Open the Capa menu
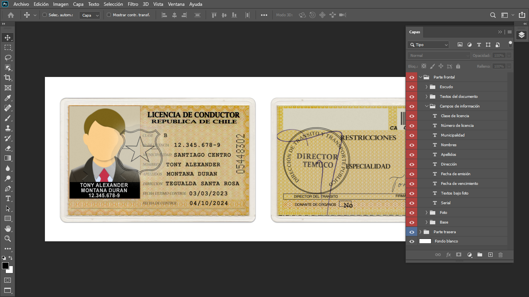The image size is (529, 297). (x=78, y=4)
